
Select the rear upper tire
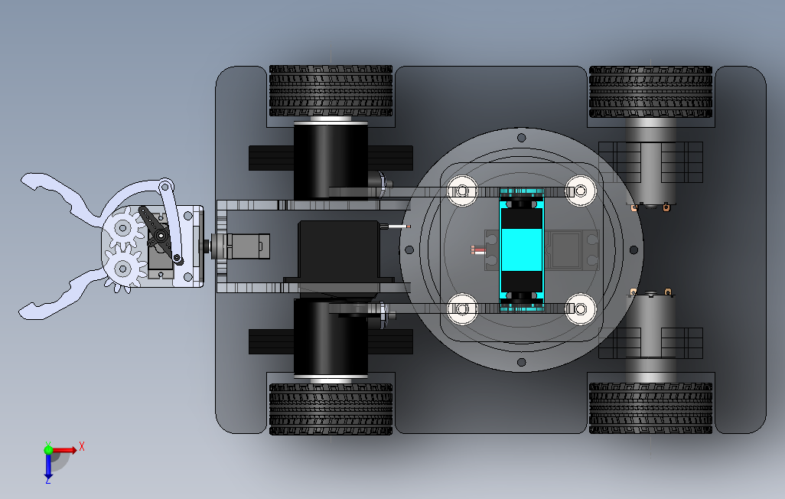point(650,92)
